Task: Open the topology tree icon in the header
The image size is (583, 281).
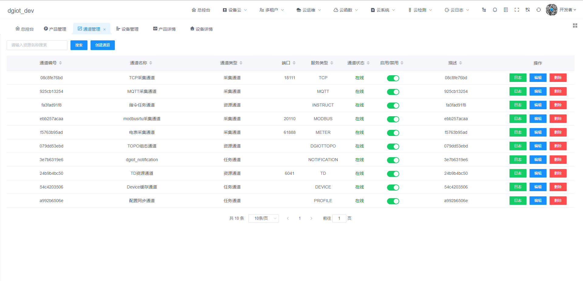Action: tap(483, 10)
